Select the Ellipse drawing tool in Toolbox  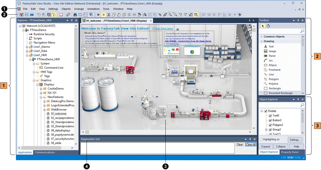point(273,65)
